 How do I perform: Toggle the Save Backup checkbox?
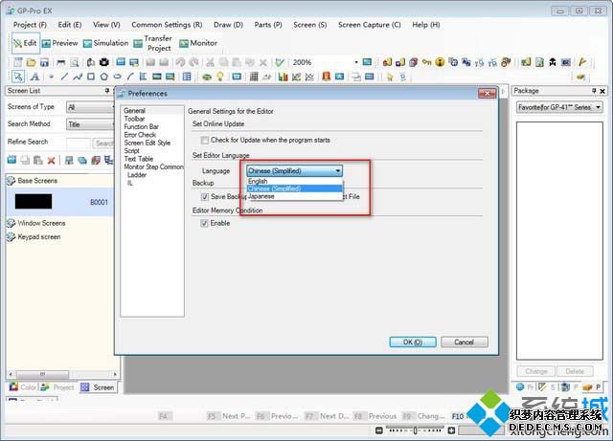tap(204, 196)
